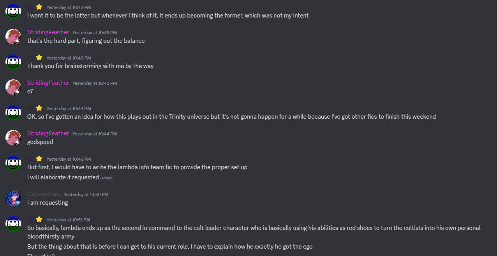497x256 pixels.
Task: Open StridingFeather's username above "that's the hard part"
Action: coord(48,32)
